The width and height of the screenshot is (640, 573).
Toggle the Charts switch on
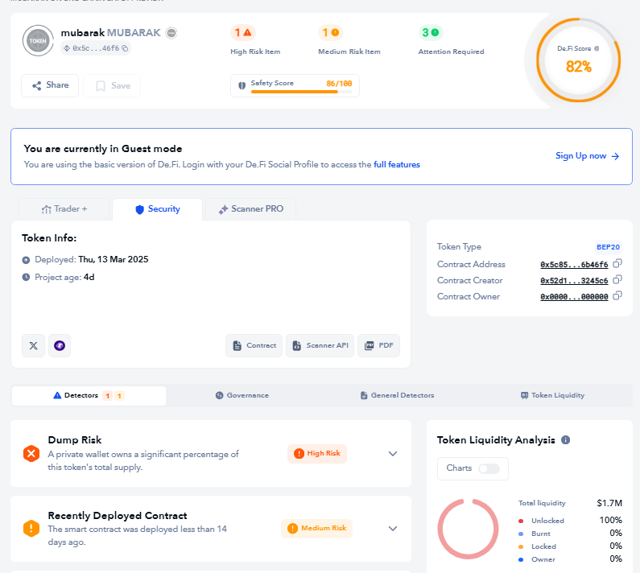coord(488,468)
